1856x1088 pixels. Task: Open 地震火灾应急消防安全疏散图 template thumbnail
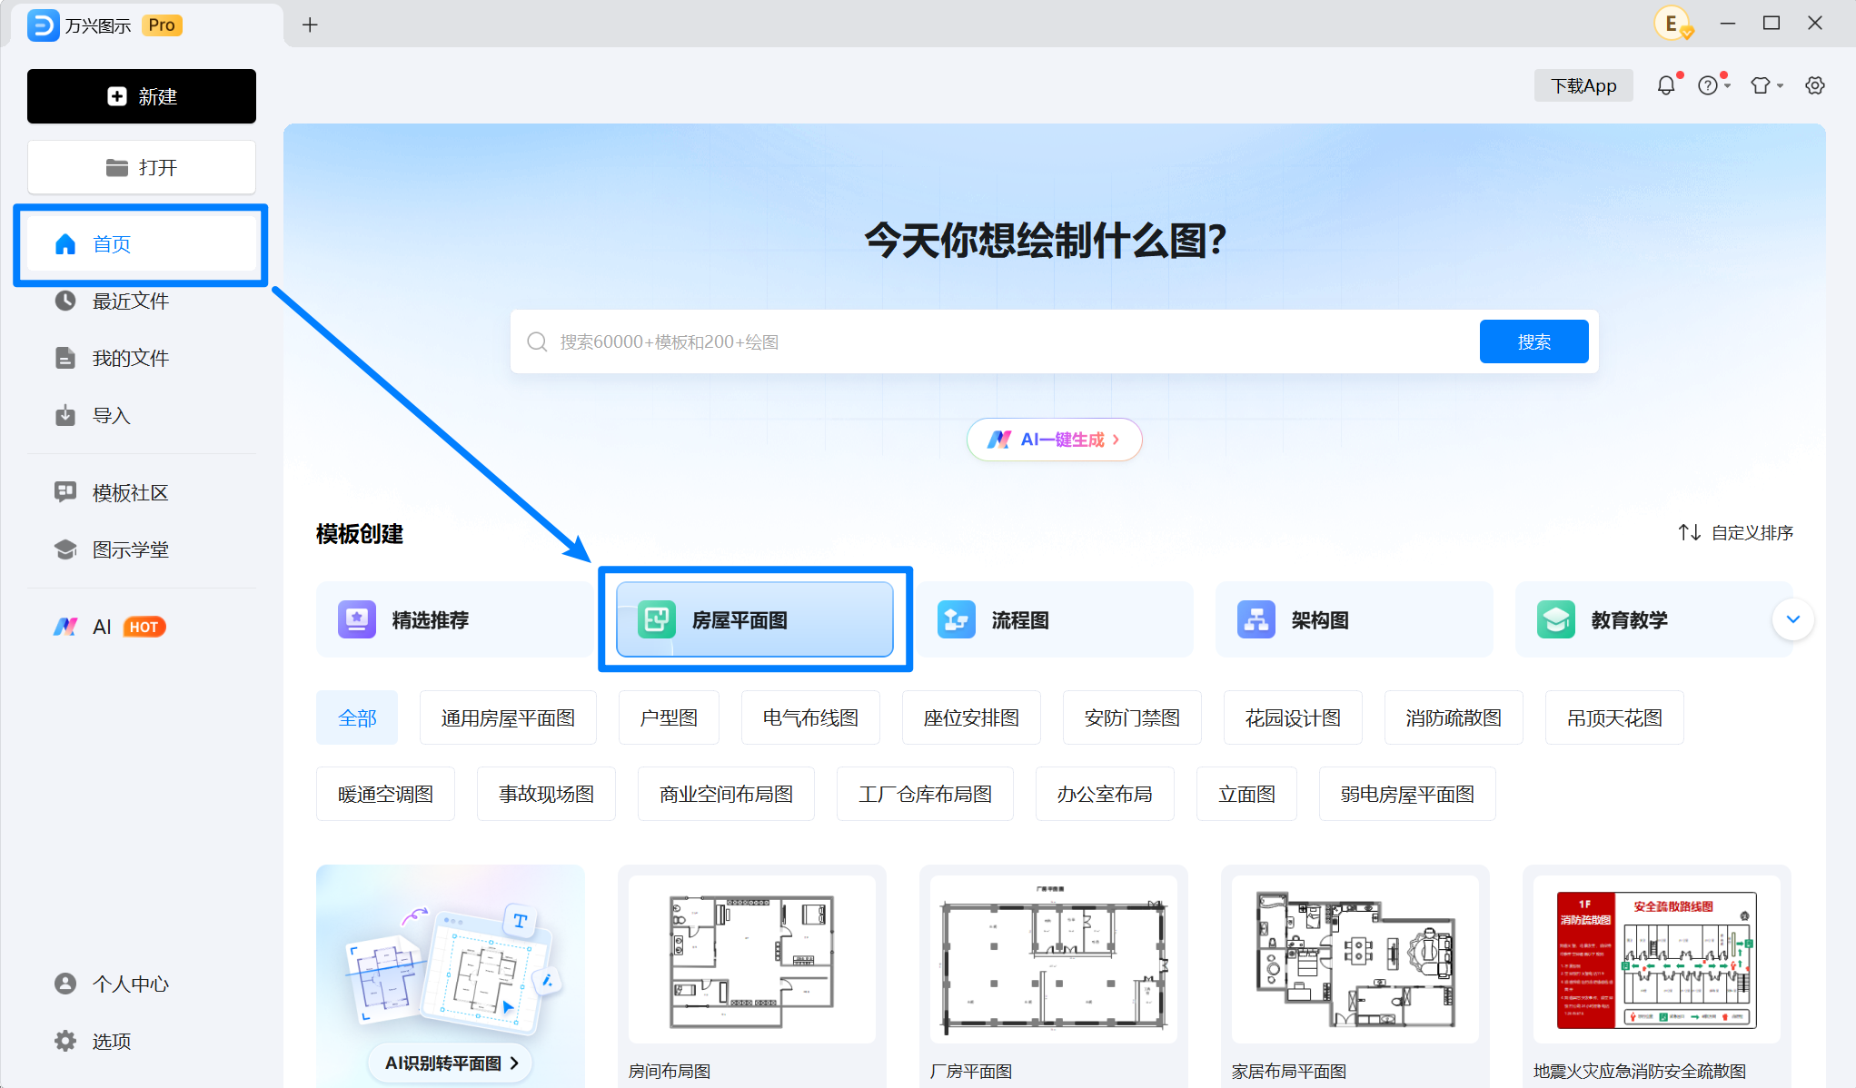coord(1657,959)
